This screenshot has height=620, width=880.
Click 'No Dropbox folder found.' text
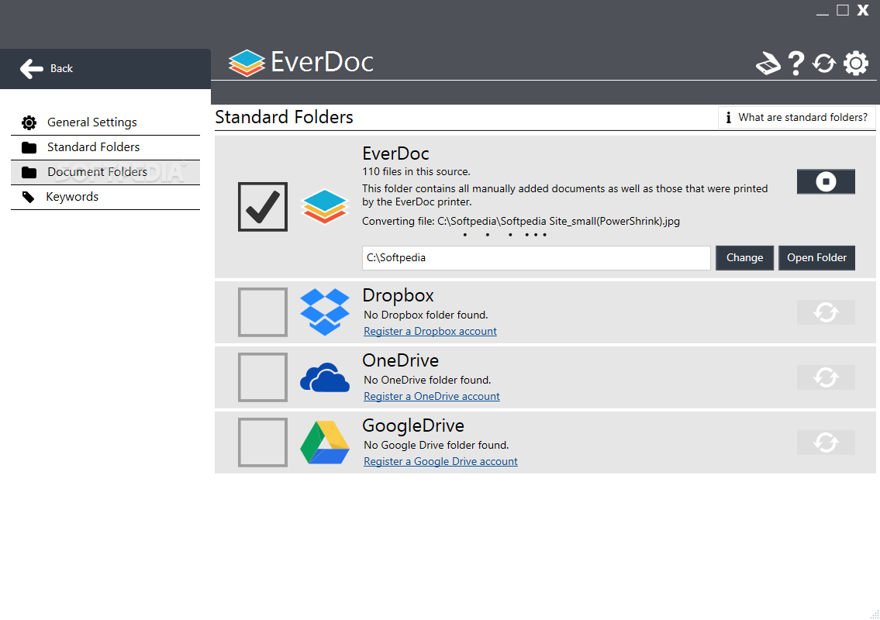coord(426,315)
